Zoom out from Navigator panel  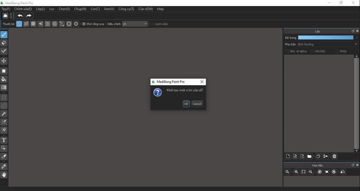pos(311,172)
